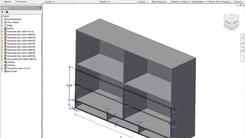Expand the Extrusion1 feature node
The image size is (245, 138).
[x=2, y=31]
